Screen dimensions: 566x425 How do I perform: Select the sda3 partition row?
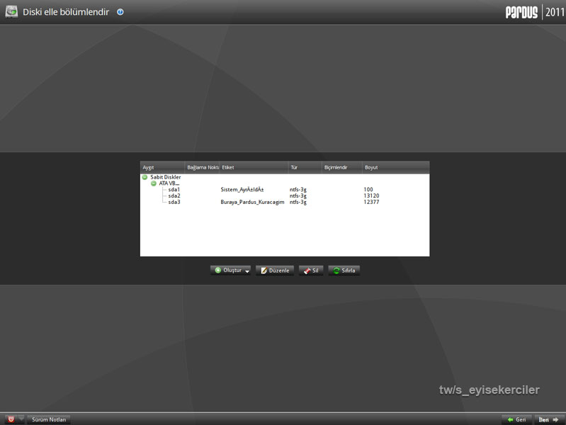pyautogui.click(x=285, y=202)
